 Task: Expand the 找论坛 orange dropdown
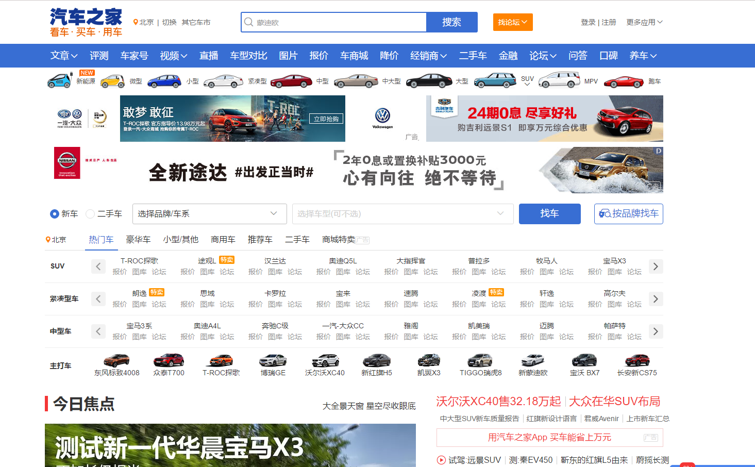(x=512, y=22)
